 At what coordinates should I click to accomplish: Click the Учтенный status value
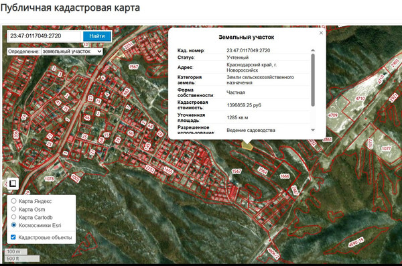coord(237,58)
